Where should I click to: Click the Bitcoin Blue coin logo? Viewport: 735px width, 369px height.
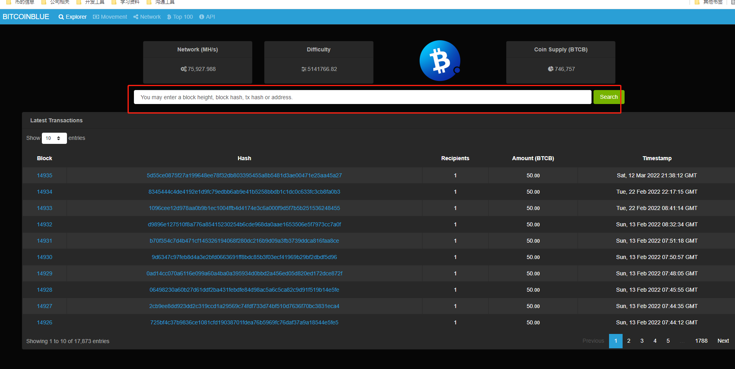click(x=440, y=61)
